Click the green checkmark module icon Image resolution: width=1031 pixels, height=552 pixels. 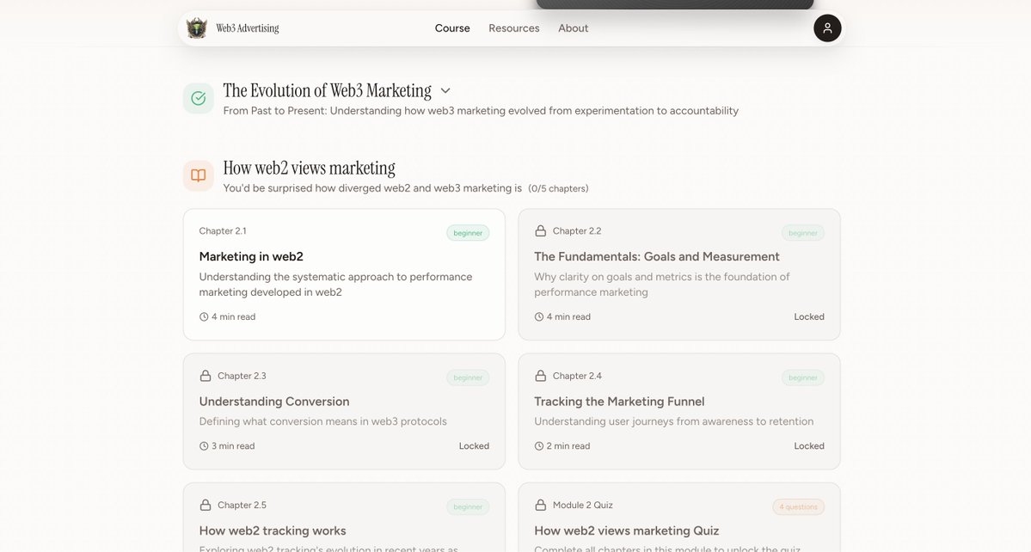[x=198, y=99]
